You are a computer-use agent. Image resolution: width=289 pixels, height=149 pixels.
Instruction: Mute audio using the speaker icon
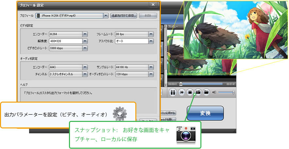(214, 92)
